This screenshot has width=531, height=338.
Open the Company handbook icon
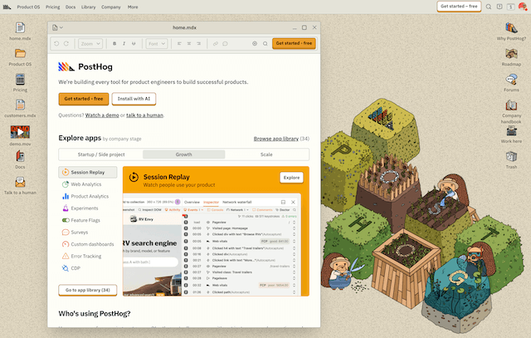511,105
